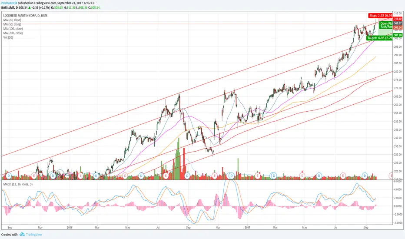Click the 308.97 price tag on axis

[398, 23]
